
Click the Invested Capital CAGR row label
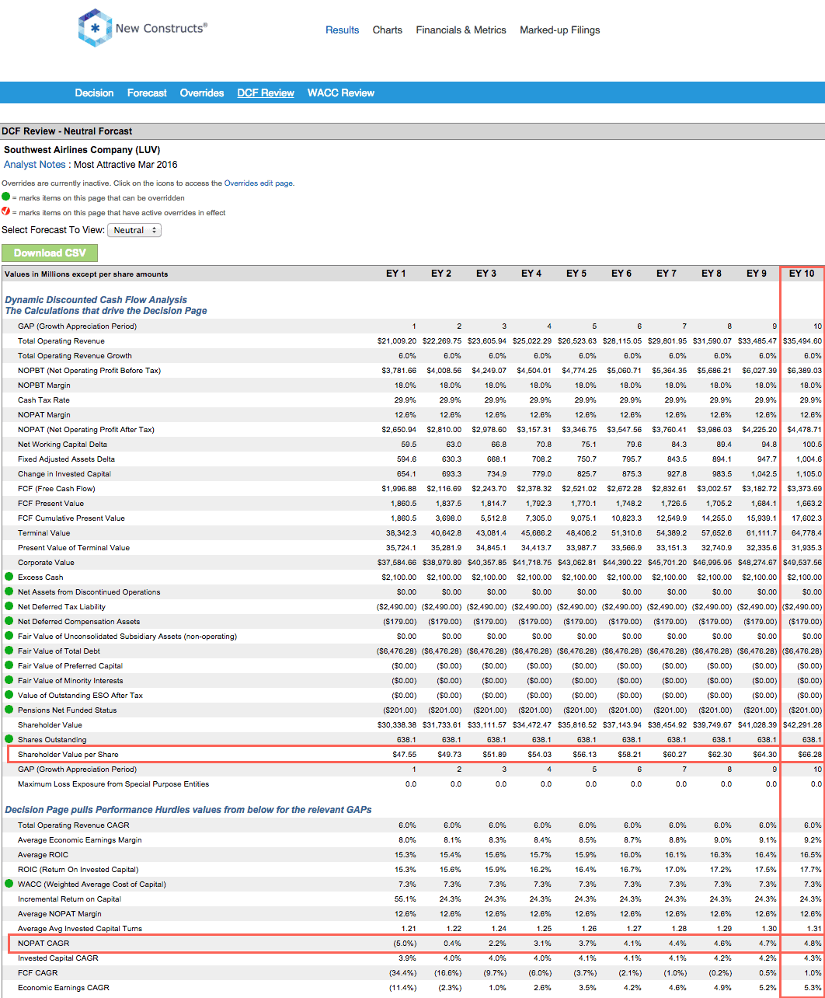[58, 958]
